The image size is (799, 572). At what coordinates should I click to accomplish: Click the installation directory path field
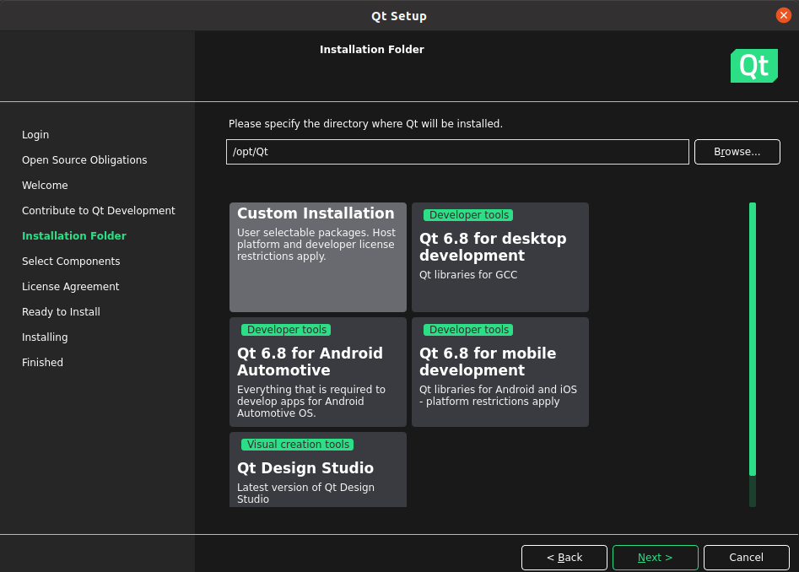[457, 152]
